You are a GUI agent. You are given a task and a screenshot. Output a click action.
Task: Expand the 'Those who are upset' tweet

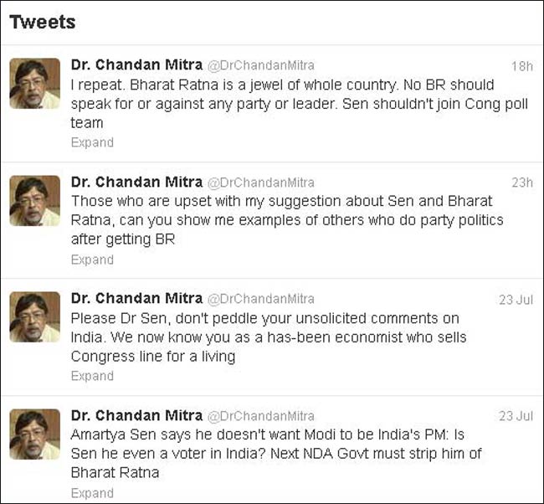tap(92, 260)
